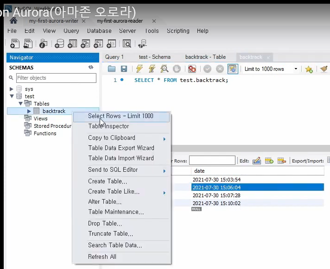This screenshot has width=330, height=269.
Task: Select the Functions folder in tree
Action: pyautogui.click(x=45, y=133)
